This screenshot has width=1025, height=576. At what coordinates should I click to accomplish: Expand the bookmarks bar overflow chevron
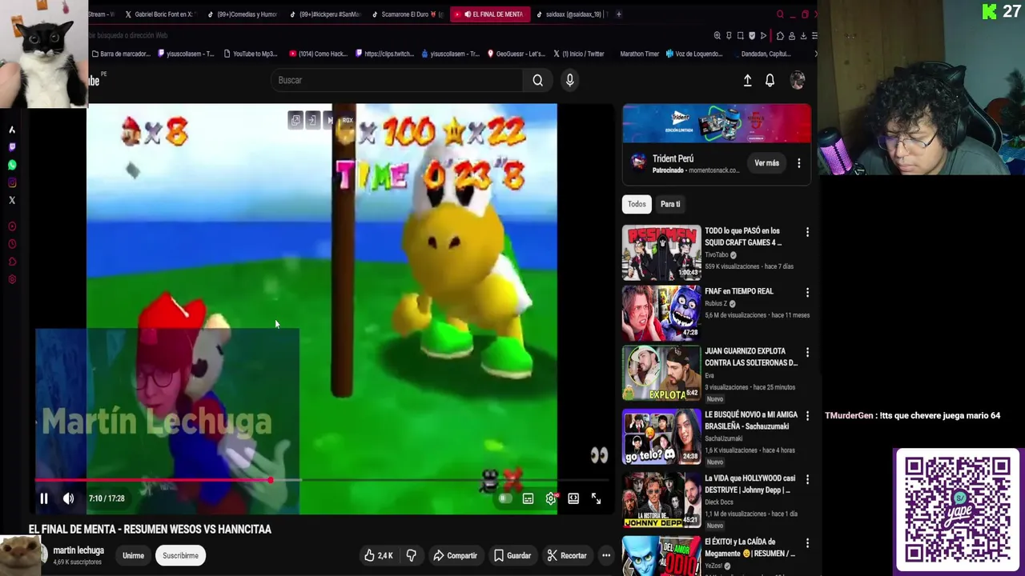815,54
